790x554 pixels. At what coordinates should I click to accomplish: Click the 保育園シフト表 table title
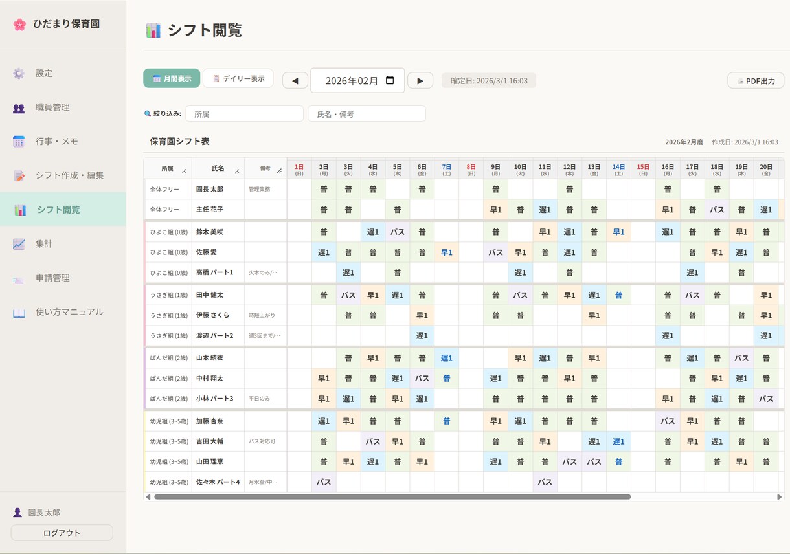179,141
